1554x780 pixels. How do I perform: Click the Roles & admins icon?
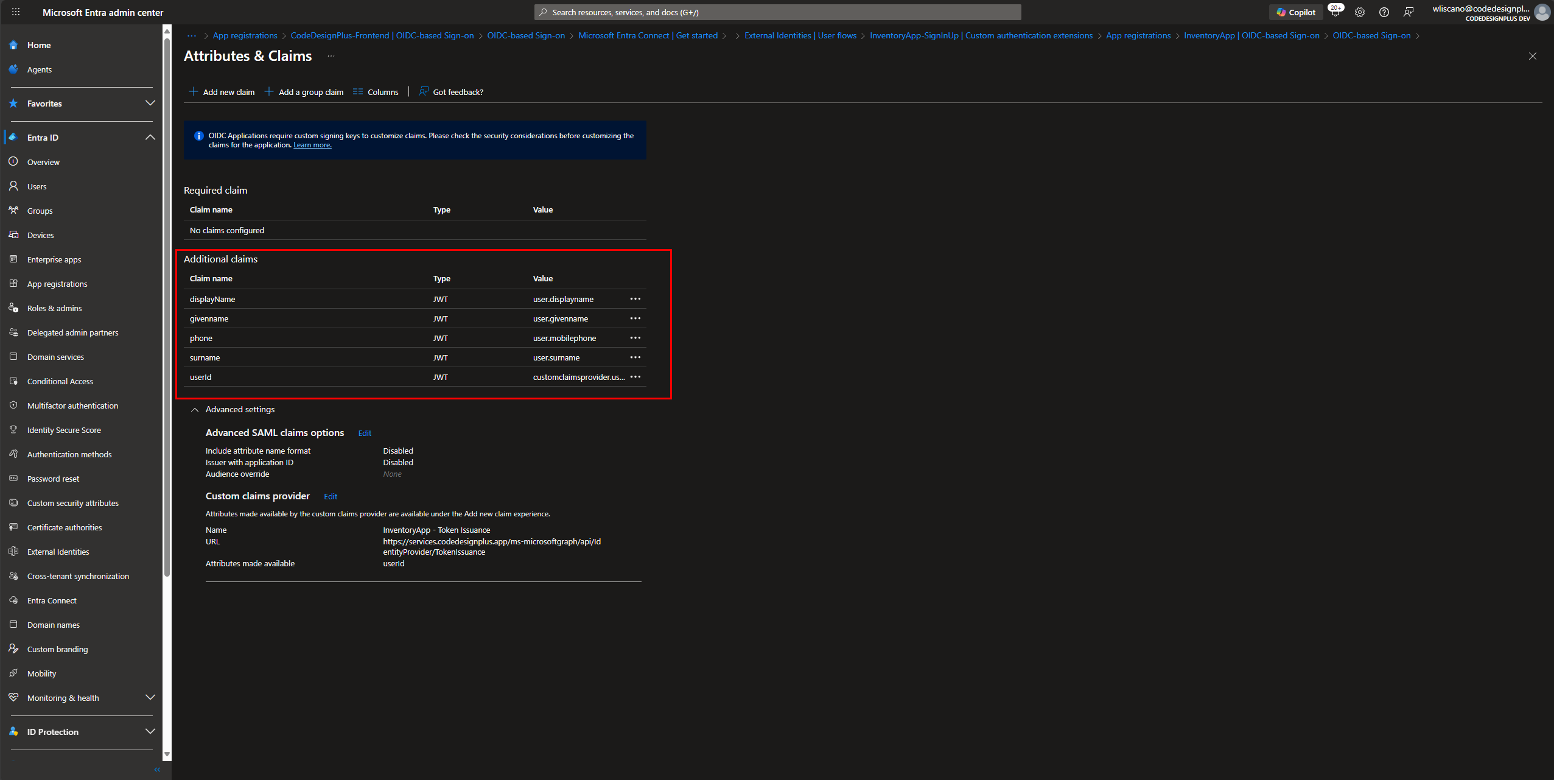point(13,308)
